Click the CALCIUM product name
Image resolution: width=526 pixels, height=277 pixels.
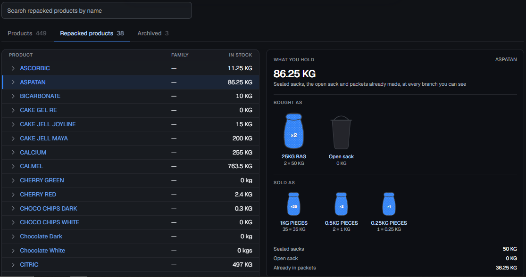(x=33, y=153)
